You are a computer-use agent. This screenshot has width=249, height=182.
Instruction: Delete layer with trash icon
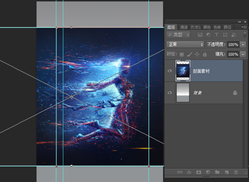236,172
